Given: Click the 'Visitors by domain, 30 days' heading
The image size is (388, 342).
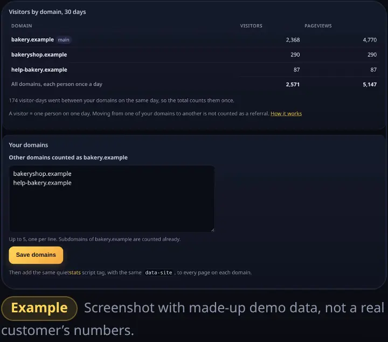Looking at the screenshot, I should (47, 12).
